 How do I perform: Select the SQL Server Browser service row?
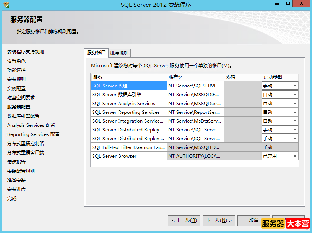[x=129, y=156]
